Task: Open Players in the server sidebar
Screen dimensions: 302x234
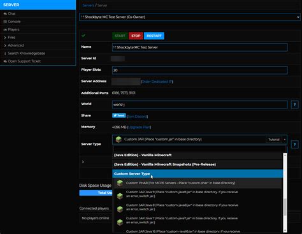Action: click(x=13, y=29)
